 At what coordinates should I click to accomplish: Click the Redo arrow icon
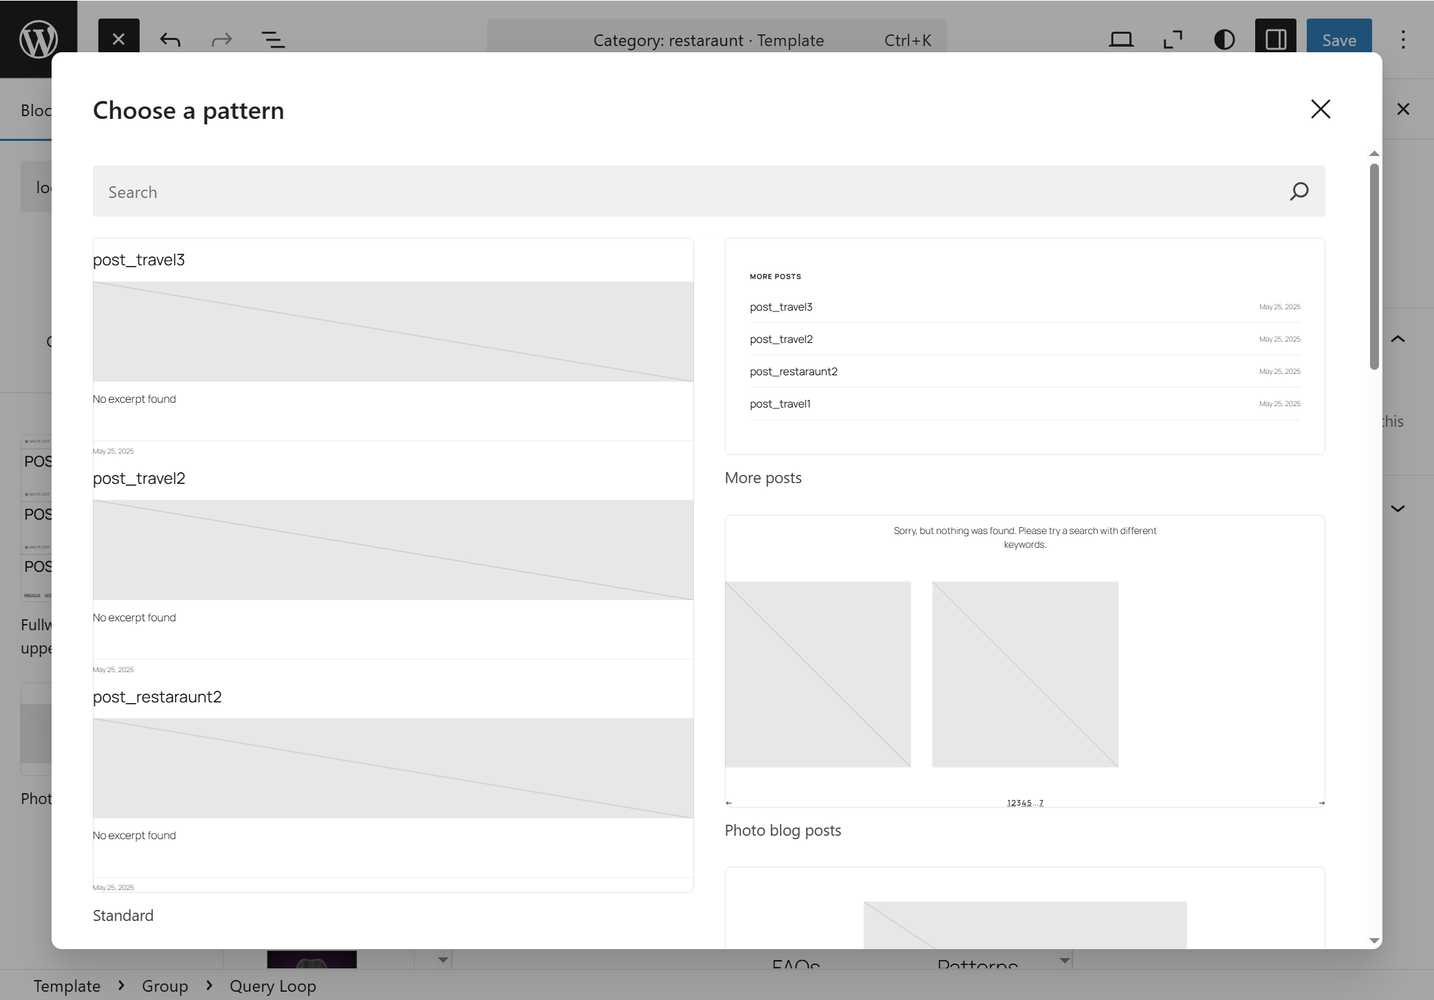[x=221, y=40]
